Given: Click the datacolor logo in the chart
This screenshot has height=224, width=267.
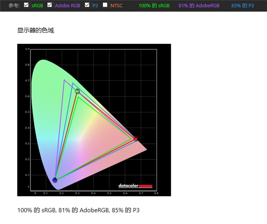Looking at the screenshot, I should (135, 186).
